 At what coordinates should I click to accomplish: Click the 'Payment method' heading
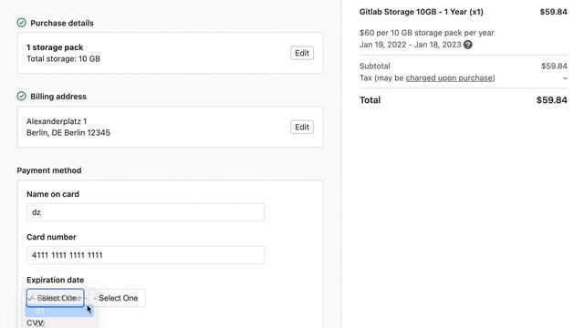pyautogui.click(x=49, y=170)
